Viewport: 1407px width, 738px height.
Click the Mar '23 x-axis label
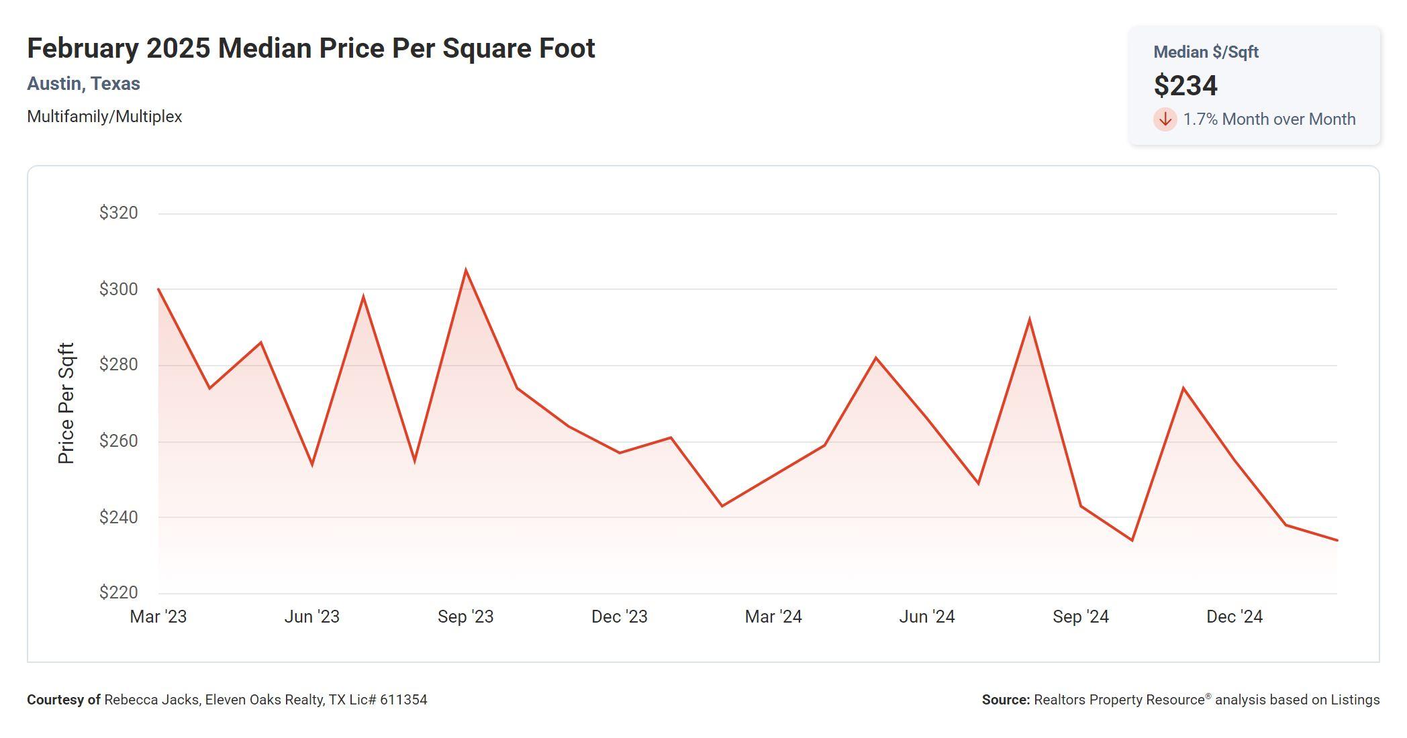tap(158, 617)
